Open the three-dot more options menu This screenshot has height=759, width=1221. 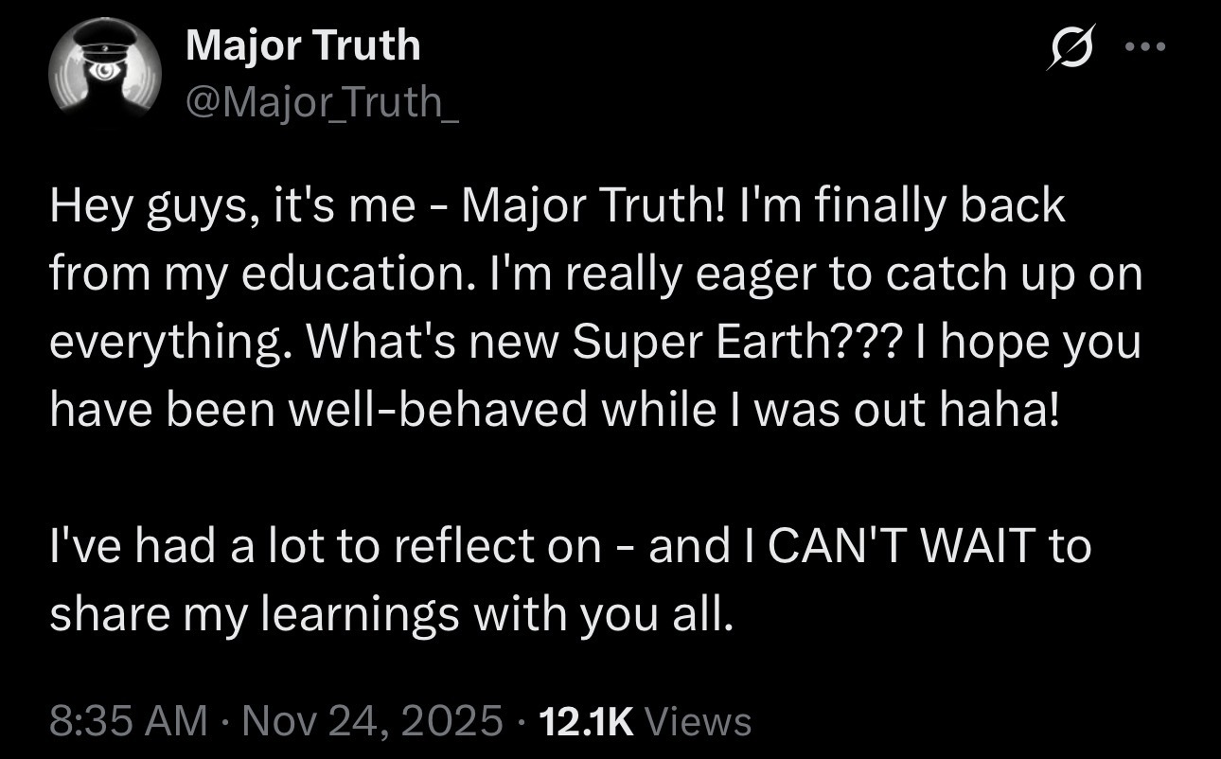coord(1147,47)
